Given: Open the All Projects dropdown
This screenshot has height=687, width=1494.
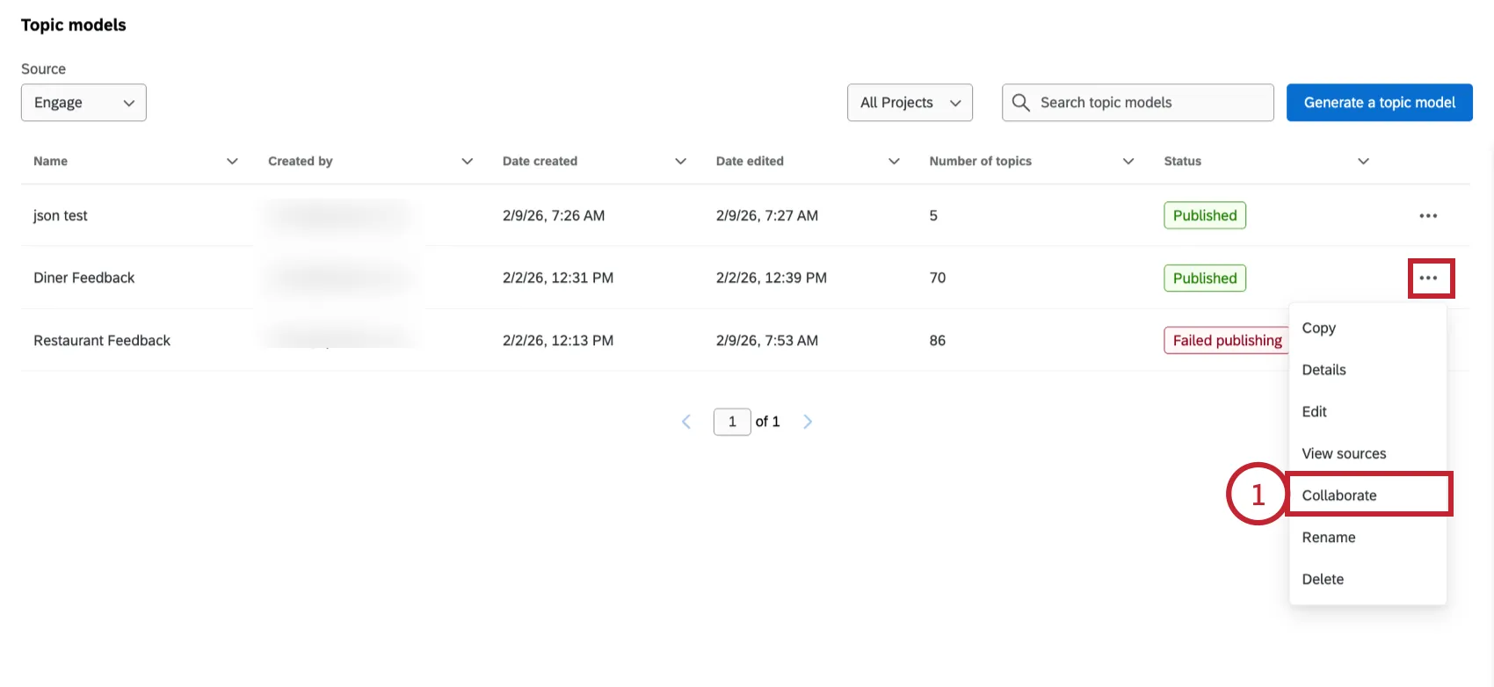Looking at the screenshot, I should pos(910,103).
